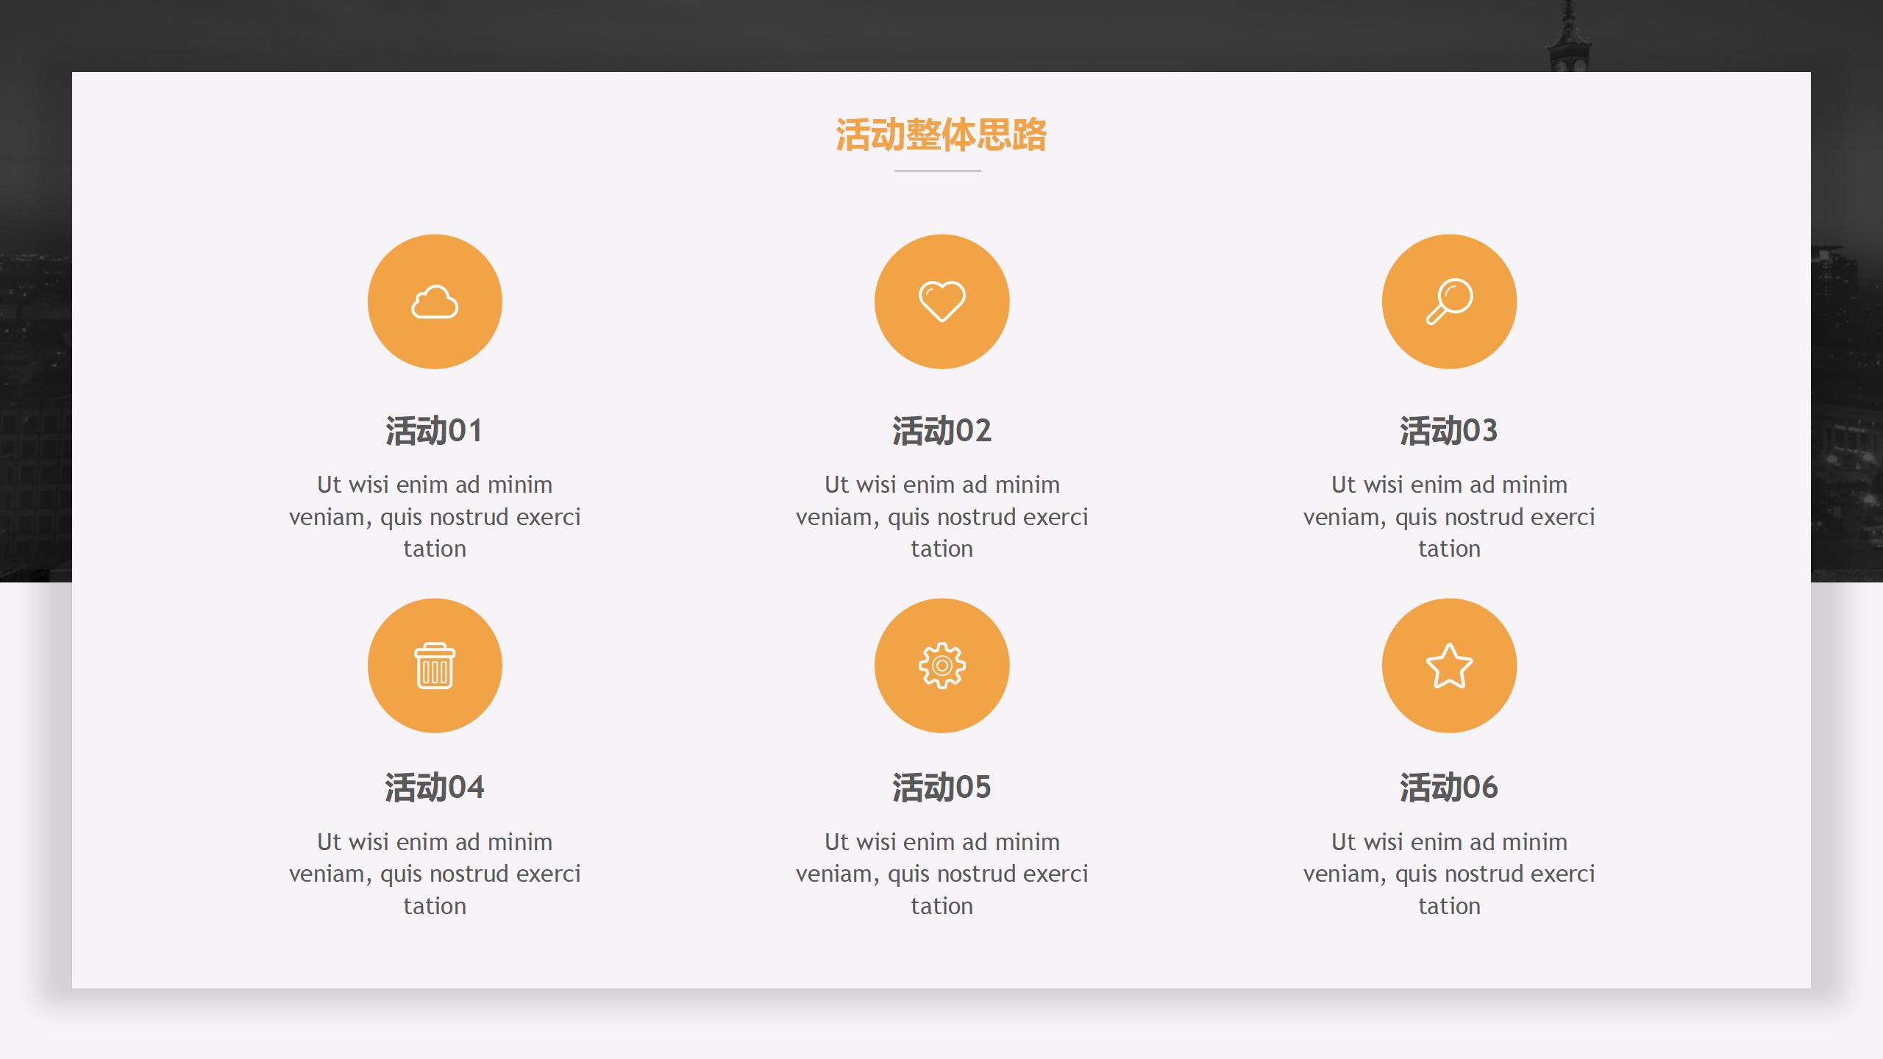Click the 活动06 heading label

click(1448, 788)
